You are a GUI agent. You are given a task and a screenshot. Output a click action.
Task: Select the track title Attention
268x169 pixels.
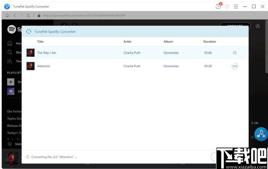tap(44, 66)
